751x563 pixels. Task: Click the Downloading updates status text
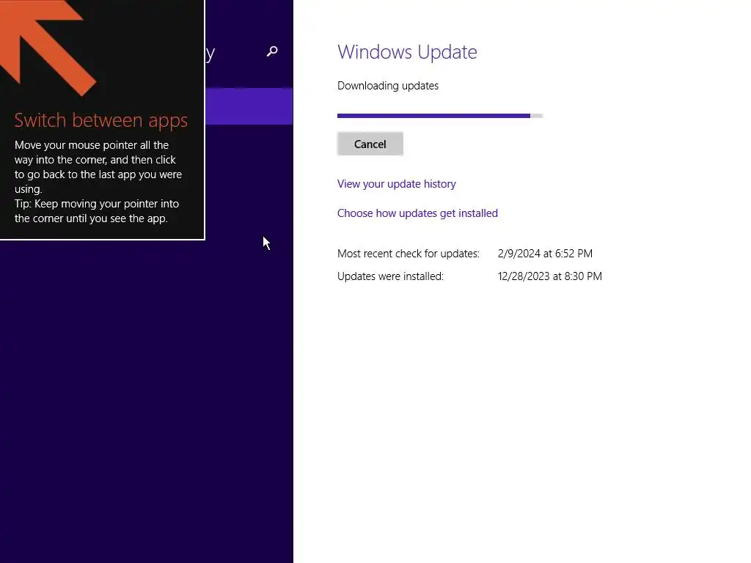pos(387,86)
